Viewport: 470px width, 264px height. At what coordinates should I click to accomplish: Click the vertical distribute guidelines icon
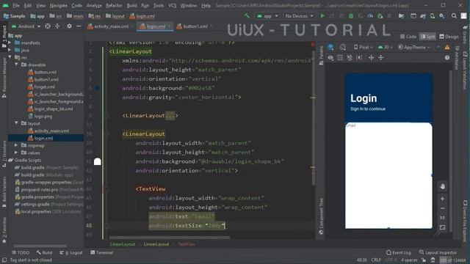[x=380, y=57]
